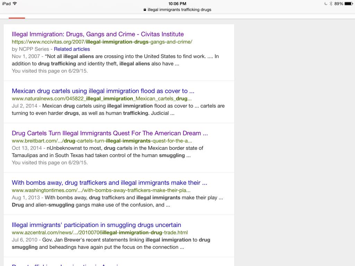This screenshot has height=266, width=355.
Task: Open the Mexican drug cartels naturalnews result
Action: pos(103,91)
